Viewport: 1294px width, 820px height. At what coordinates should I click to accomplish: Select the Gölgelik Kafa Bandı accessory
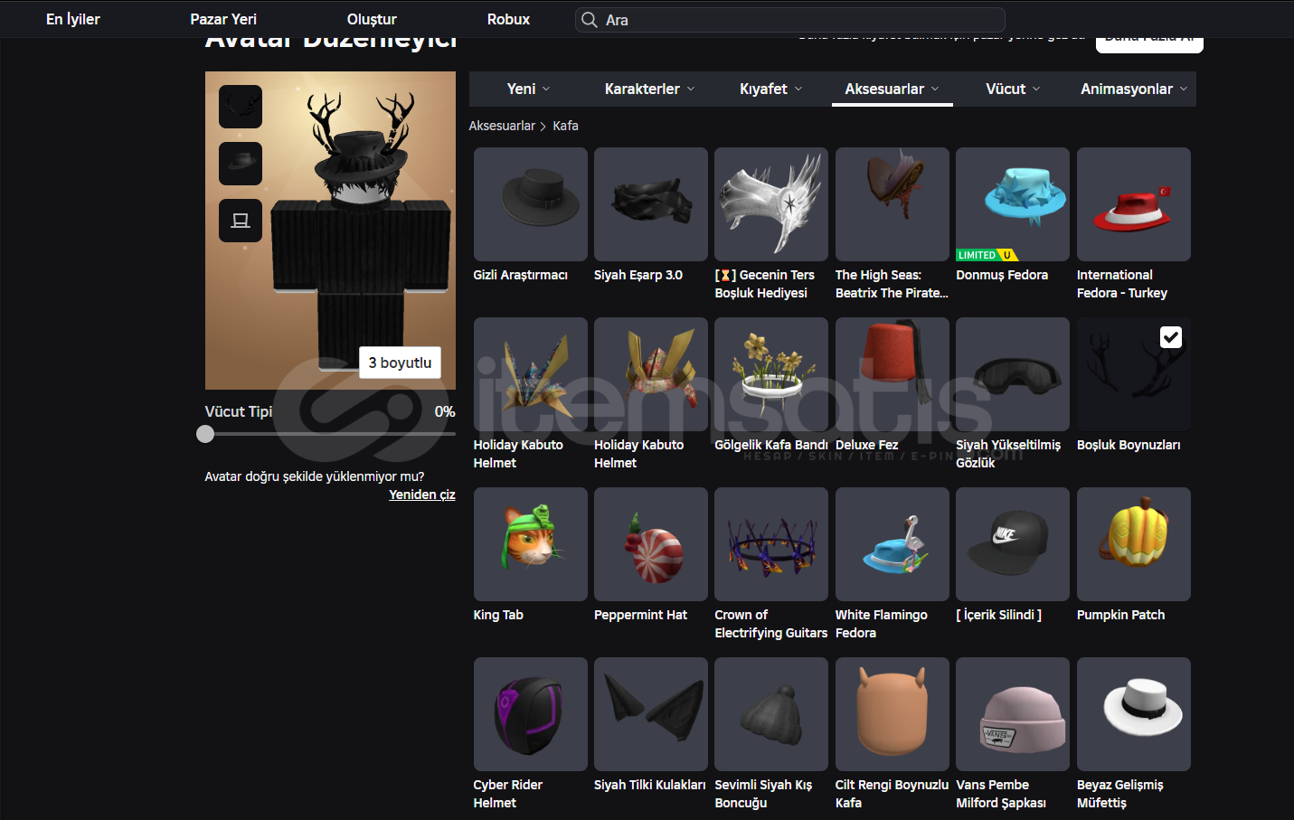[771, 374]
